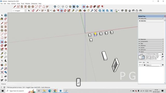
Task: Click the Architectural Design Style name field
Action: coord(153,54)
